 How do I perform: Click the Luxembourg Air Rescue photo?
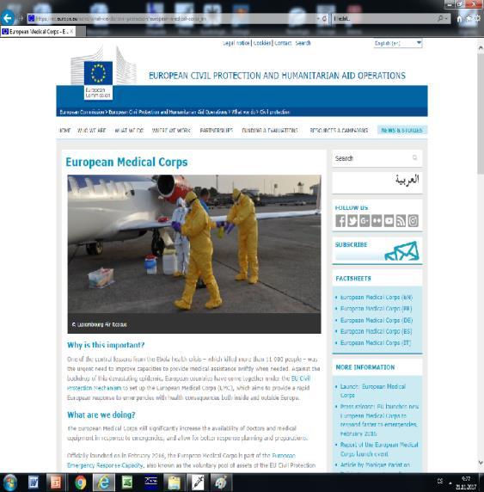(x=194, y=243)
